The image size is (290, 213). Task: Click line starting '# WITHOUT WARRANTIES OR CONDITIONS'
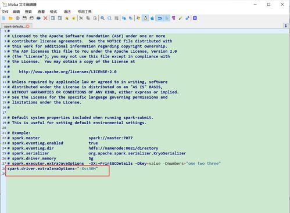[x=93, y=92]
